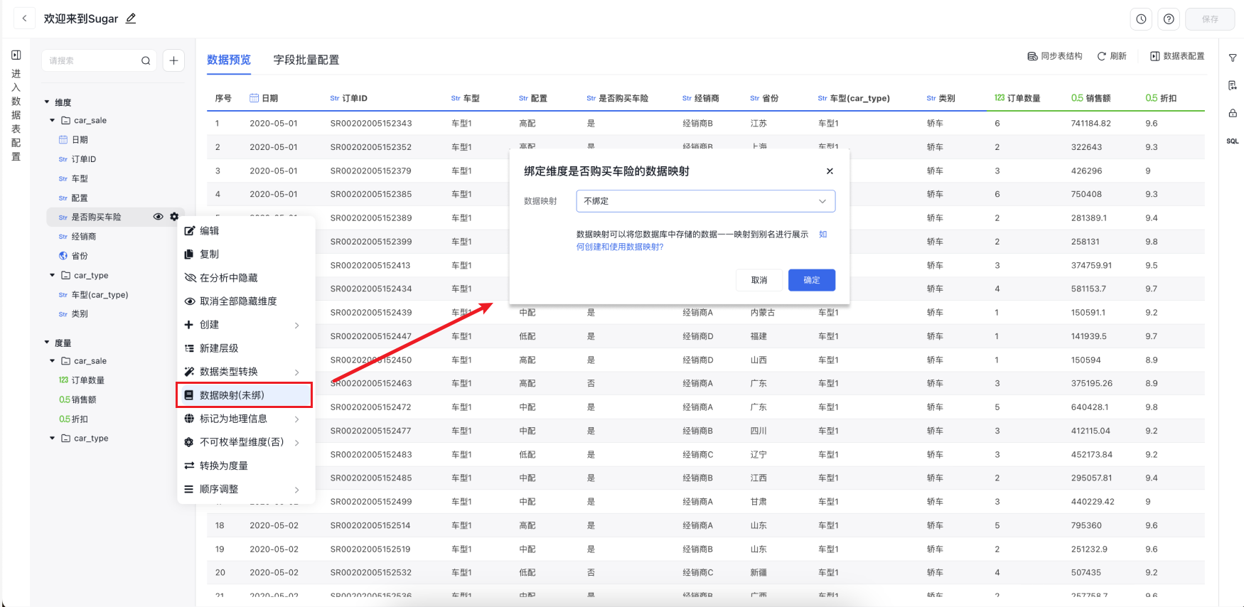The height and width of the screenshot is (607, 1244).
Task: Select 订单ID dimension in tree
Action: point(84,159)
